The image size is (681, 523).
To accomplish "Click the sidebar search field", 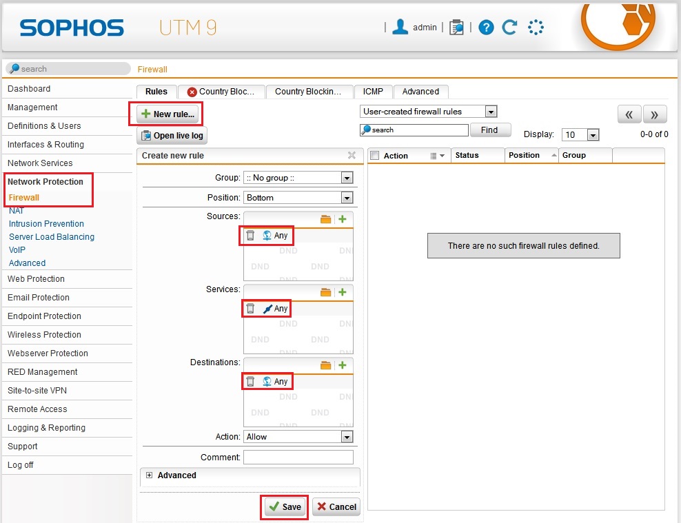I will click(68, 69).
